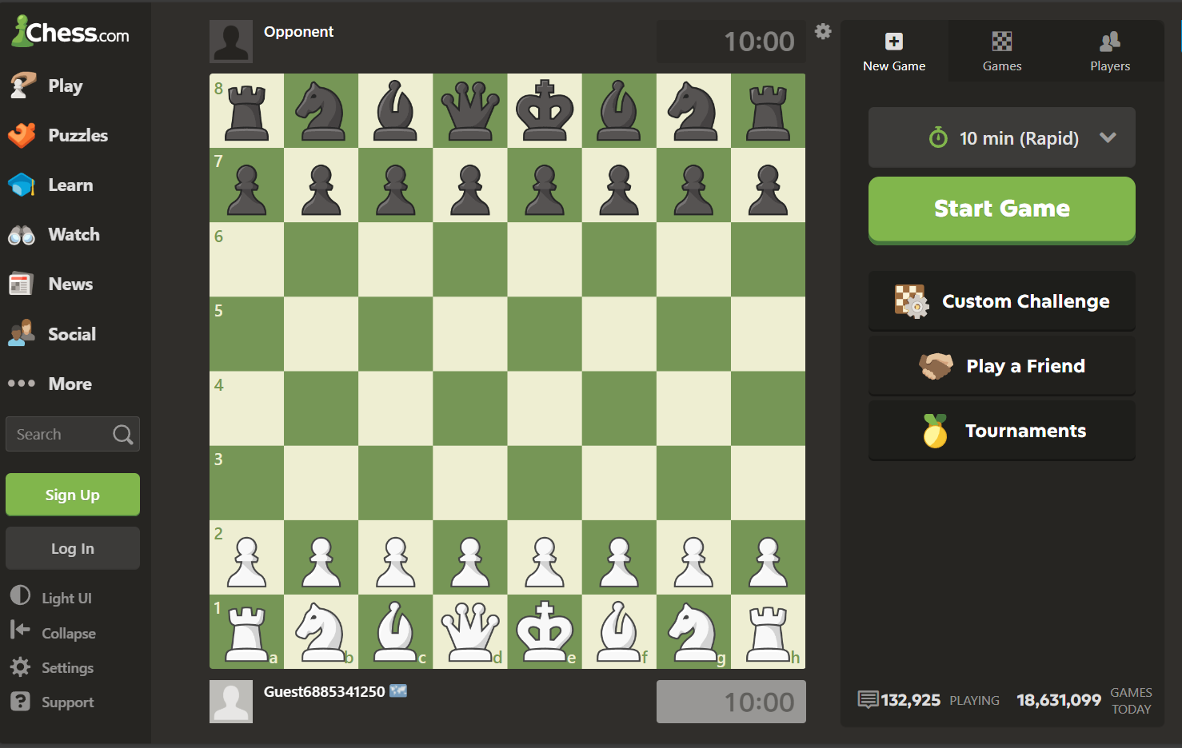This screenshot has height=748, width=1182.
Task: Click the guest's flag icon
Action: point(398,690)
